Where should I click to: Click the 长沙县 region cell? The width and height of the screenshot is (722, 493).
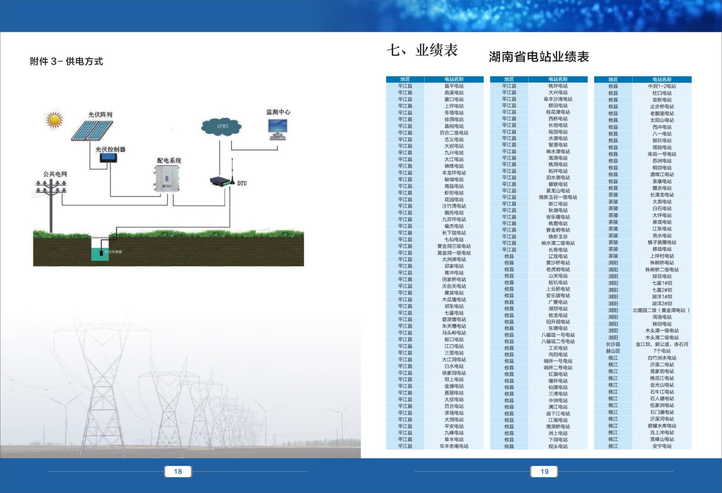613,344
